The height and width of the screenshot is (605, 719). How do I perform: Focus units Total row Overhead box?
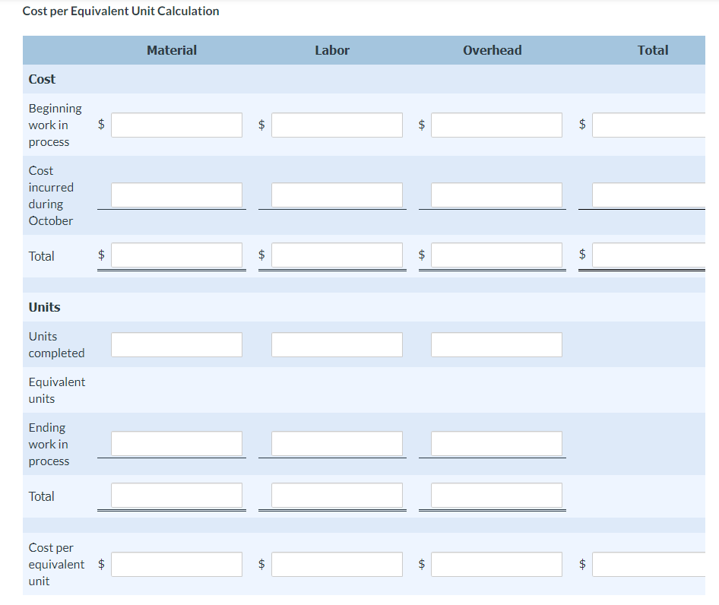click(496, 496)
